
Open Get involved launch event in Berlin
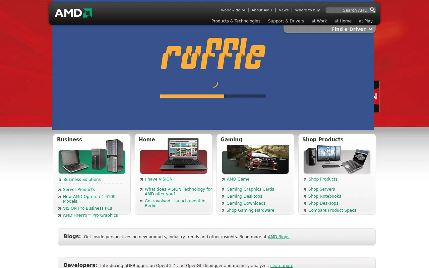(x=175, y=203)
